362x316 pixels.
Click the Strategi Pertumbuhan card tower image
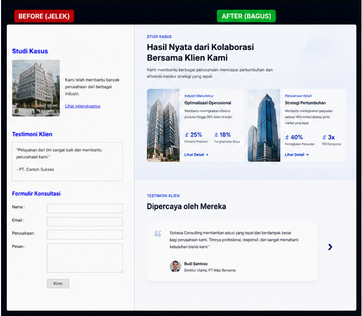coord(264,125)
